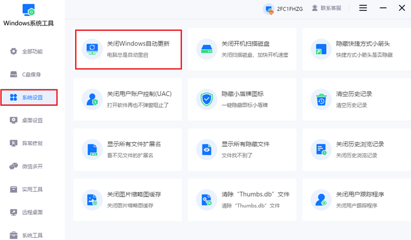
Task: Open 隐藏小盾牌图标 card title
Action: tap(243, 94)
